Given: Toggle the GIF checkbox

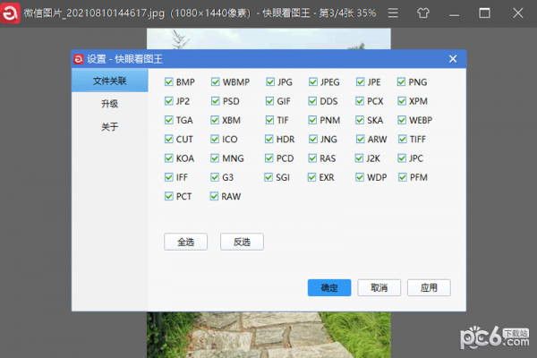Looking at the screenshot, I should pos(269,101).
